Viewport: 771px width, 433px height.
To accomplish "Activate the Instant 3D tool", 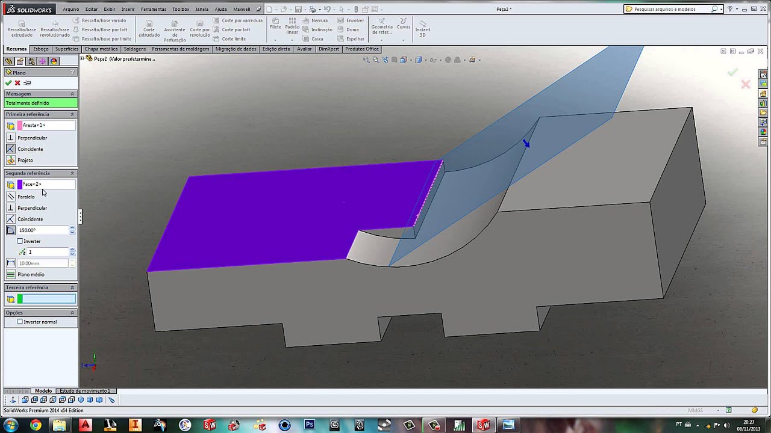I will pyautogui.click(x=423, y=28).
